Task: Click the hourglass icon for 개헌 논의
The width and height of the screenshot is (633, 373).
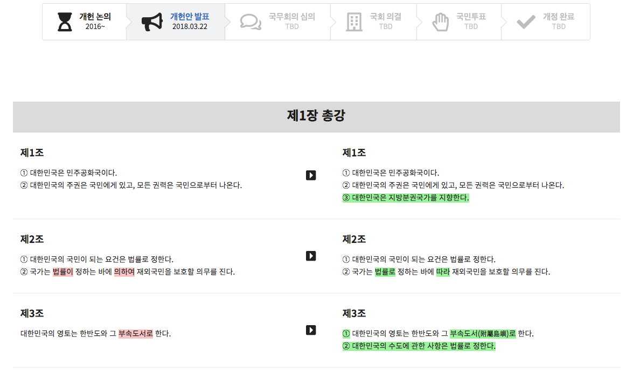Action: coord(65,21)
